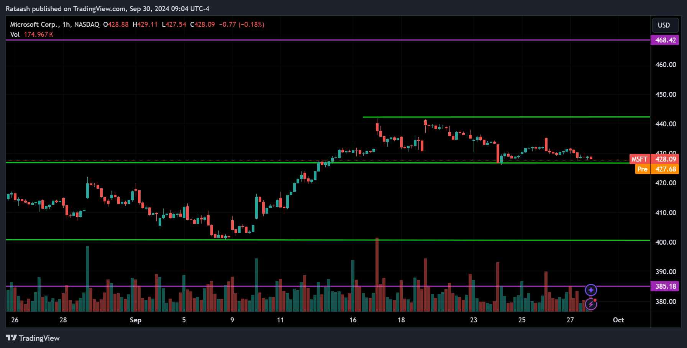Image resolution: width=687 pixels, height=348 pixels.
Task: Open the USD currency selector
Action: [665, 25]
